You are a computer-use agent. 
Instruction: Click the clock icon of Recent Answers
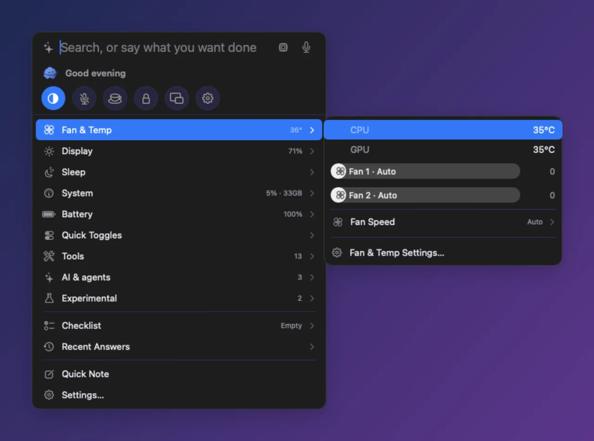click(49, 346)
